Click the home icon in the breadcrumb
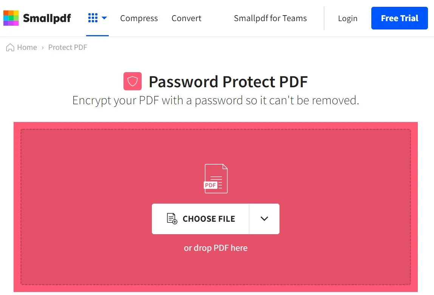 pos(11,47)
